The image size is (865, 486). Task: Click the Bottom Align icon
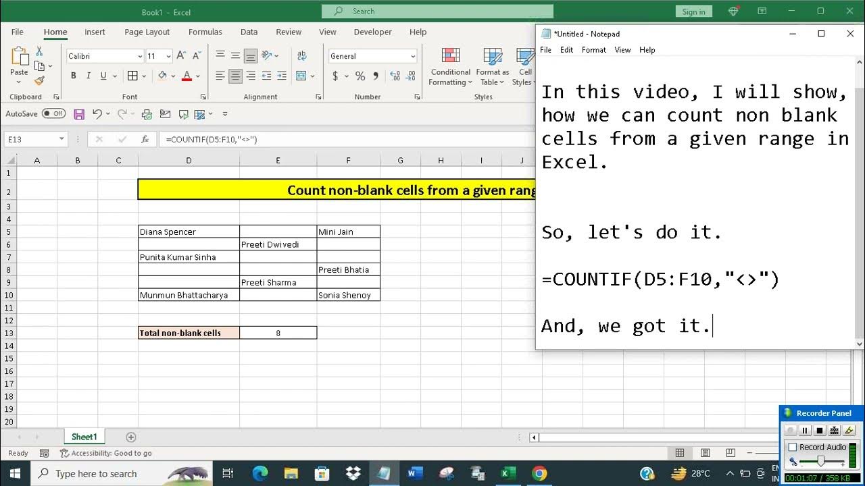click(251, 55)
